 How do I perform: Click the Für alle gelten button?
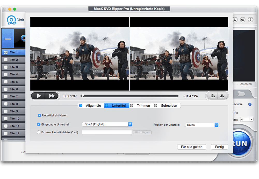pos(192,147)
